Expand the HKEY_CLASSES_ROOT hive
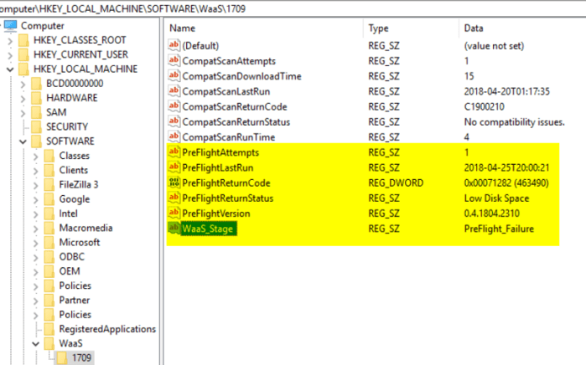Image resolution: width=586 pixels, height=365 pixels. coord(9,40)
